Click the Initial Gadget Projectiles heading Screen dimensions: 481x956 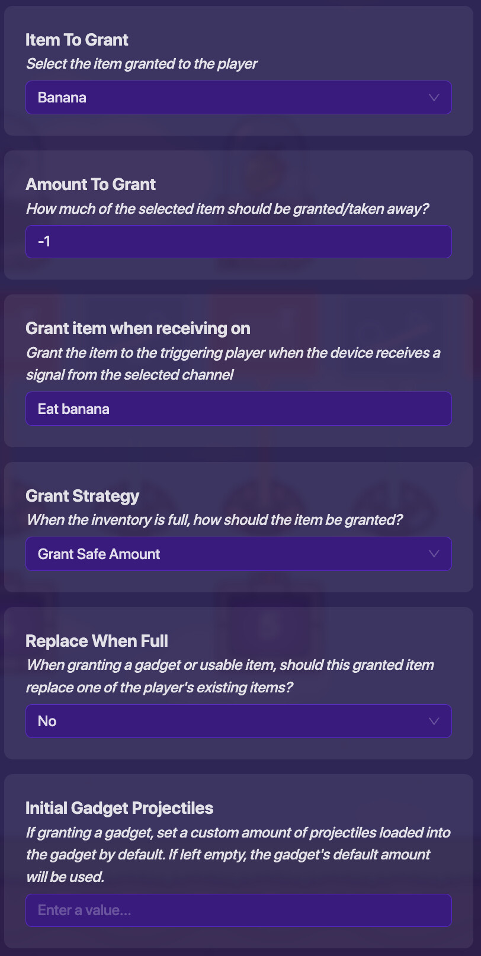[x=119, y=808]
